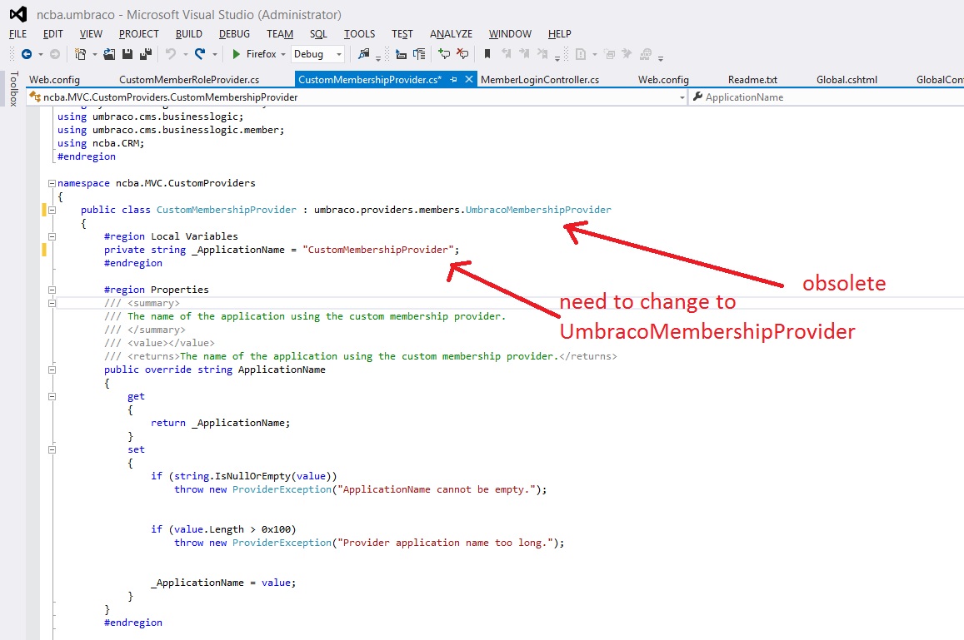The image size is (964, 640).
Task: Save the current file with the floppy icon
Action: point(127,54)
